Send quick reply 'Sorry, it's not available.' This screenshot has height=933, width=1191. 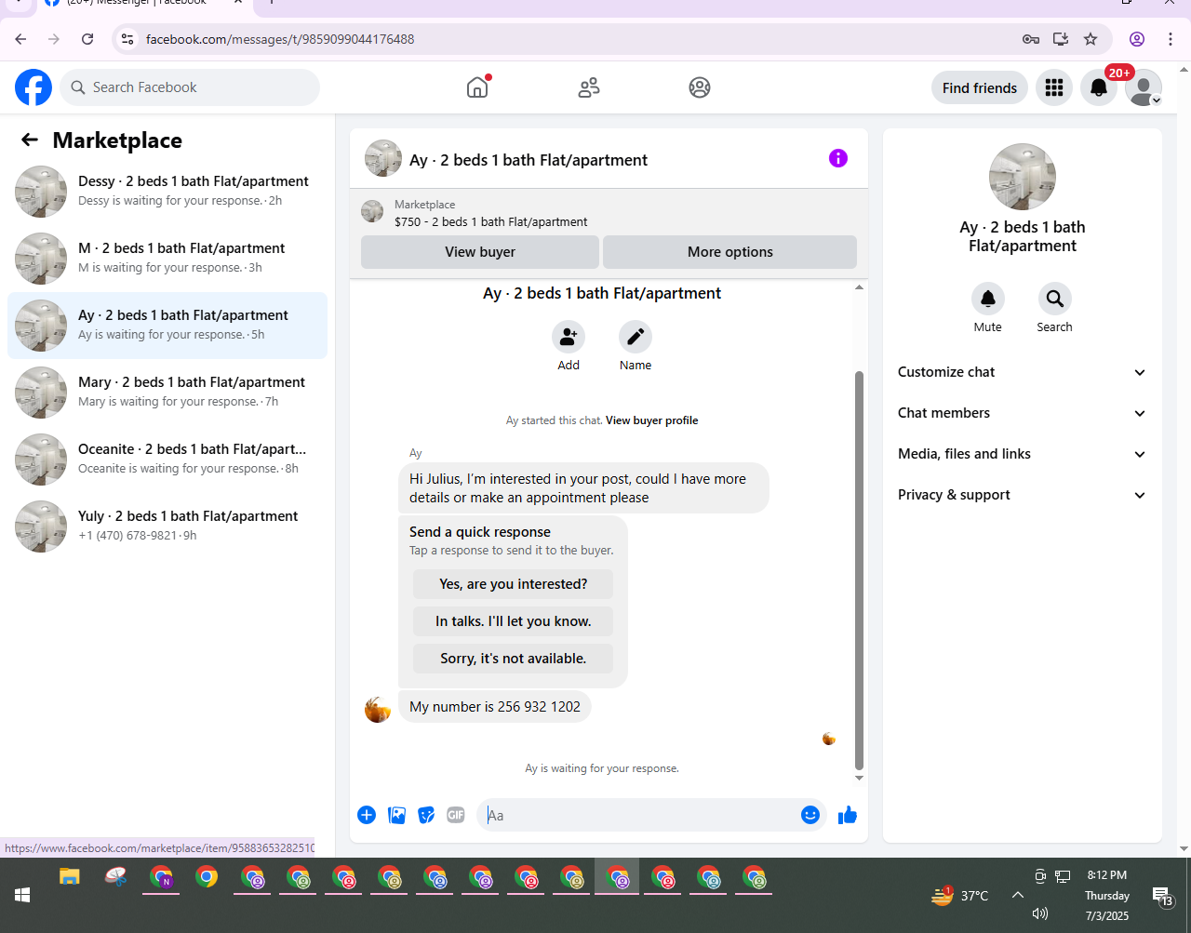pyautogui.click(x=513, y=659)
